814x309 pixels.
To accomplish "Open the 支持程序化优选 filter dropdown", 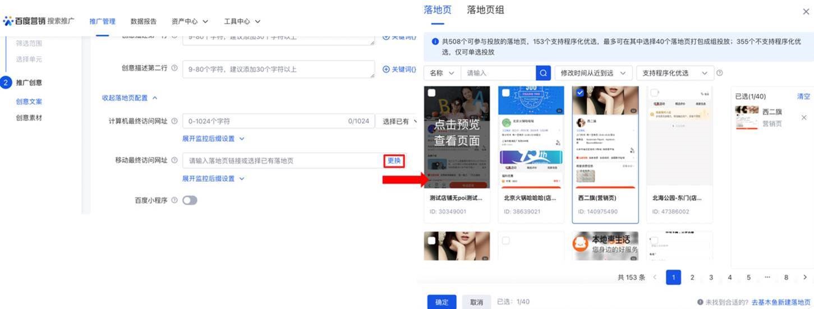I will [674, 73].
